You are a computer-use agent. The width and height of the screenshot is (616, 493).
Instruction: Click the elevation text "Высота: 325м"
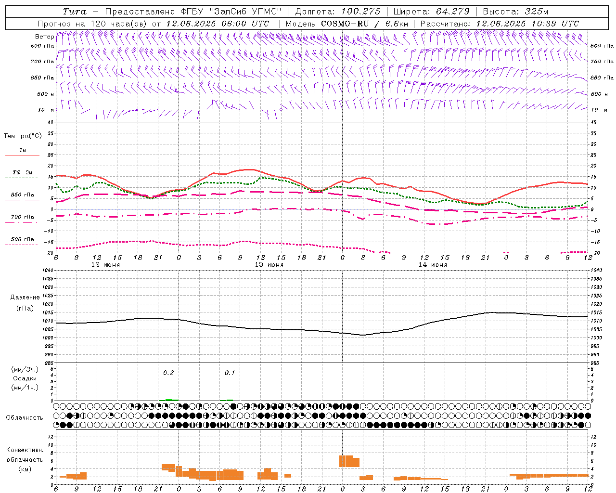[x=515, y=12]
